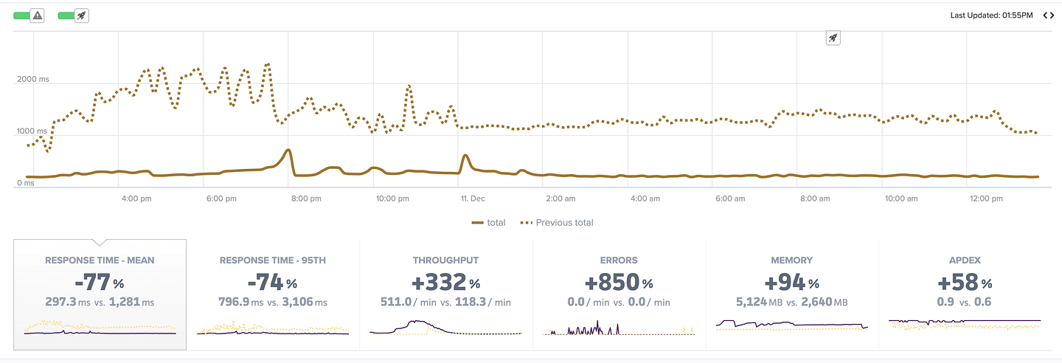Screen dimensions: 1062x363
Task: Toggle the alerts warning-triangle switch
Action: coord(29,15)
